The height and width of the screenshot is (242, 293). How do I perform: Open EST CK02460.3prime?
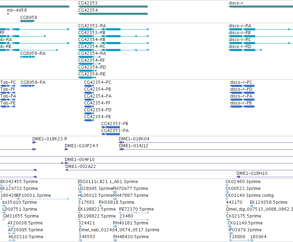[243, 182]
